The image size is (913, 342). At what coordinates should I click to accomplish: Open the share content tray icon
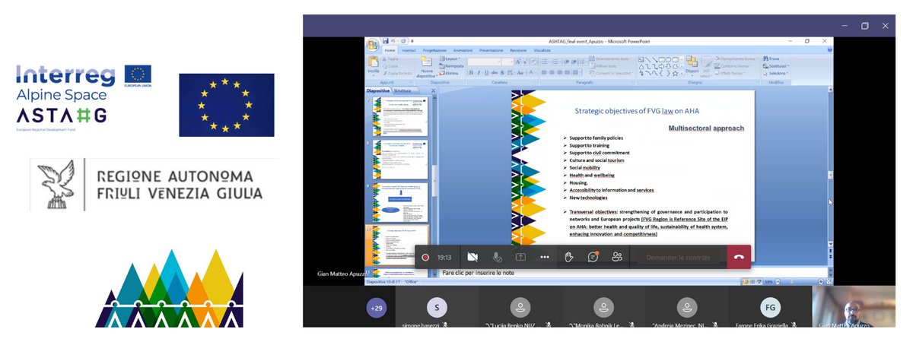click(x=521, y=258)
